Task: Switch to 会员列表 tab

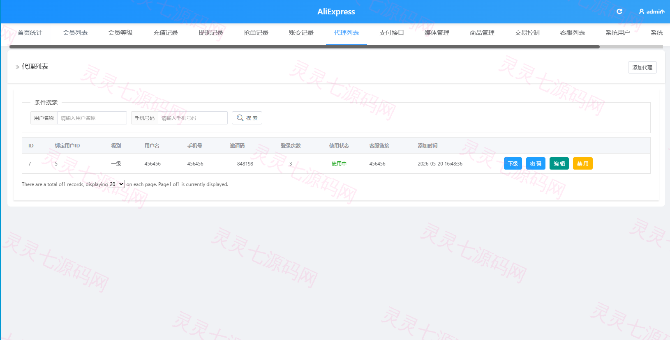Action: coord(75,33)
